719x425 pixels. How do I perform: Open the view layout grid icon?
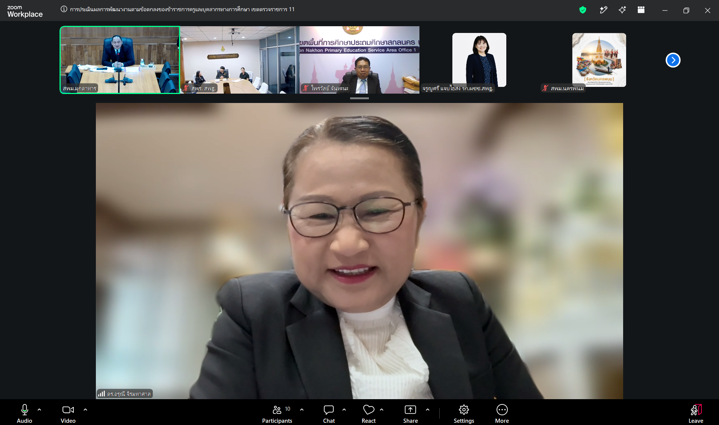tap(641, 10)
